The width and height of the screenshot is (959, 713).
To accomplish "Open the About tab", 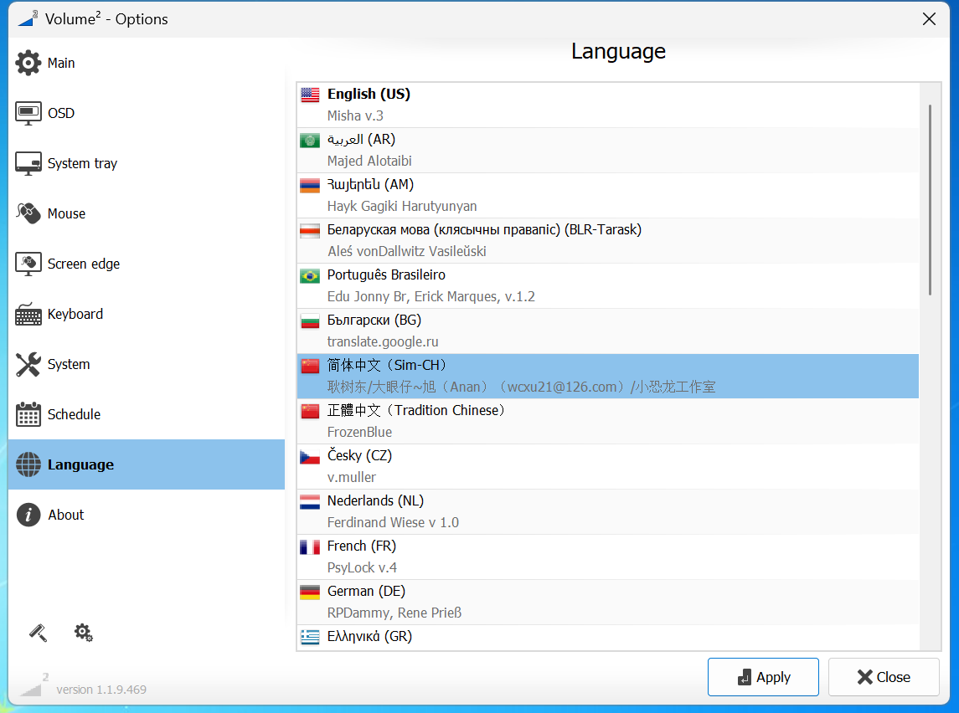I will 65,515.
